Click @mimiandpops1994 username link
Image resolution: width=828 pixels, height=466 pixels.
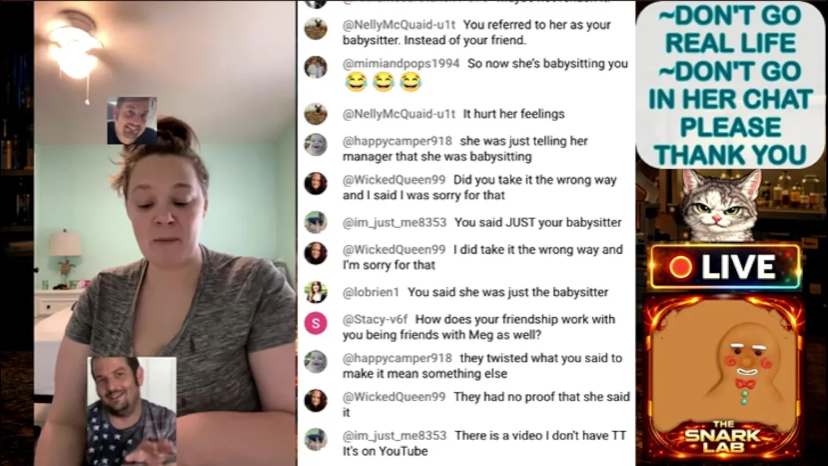click(x=401, y=63)
